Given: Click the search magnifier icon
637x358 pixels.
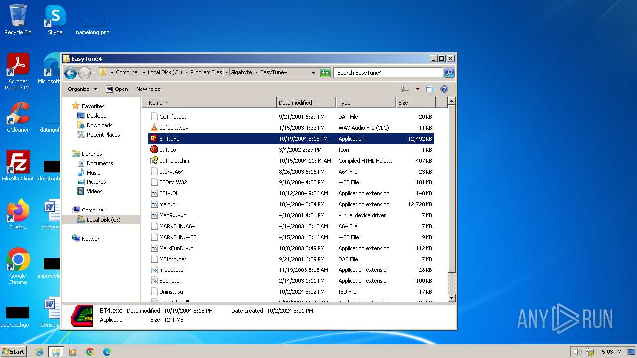Looking at the screenshot, I should (x=449, y=73).
